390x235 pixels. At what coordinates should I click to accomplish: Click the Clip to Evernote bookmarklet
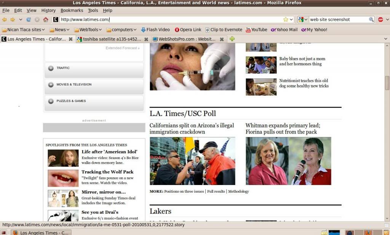click(224, 30)
